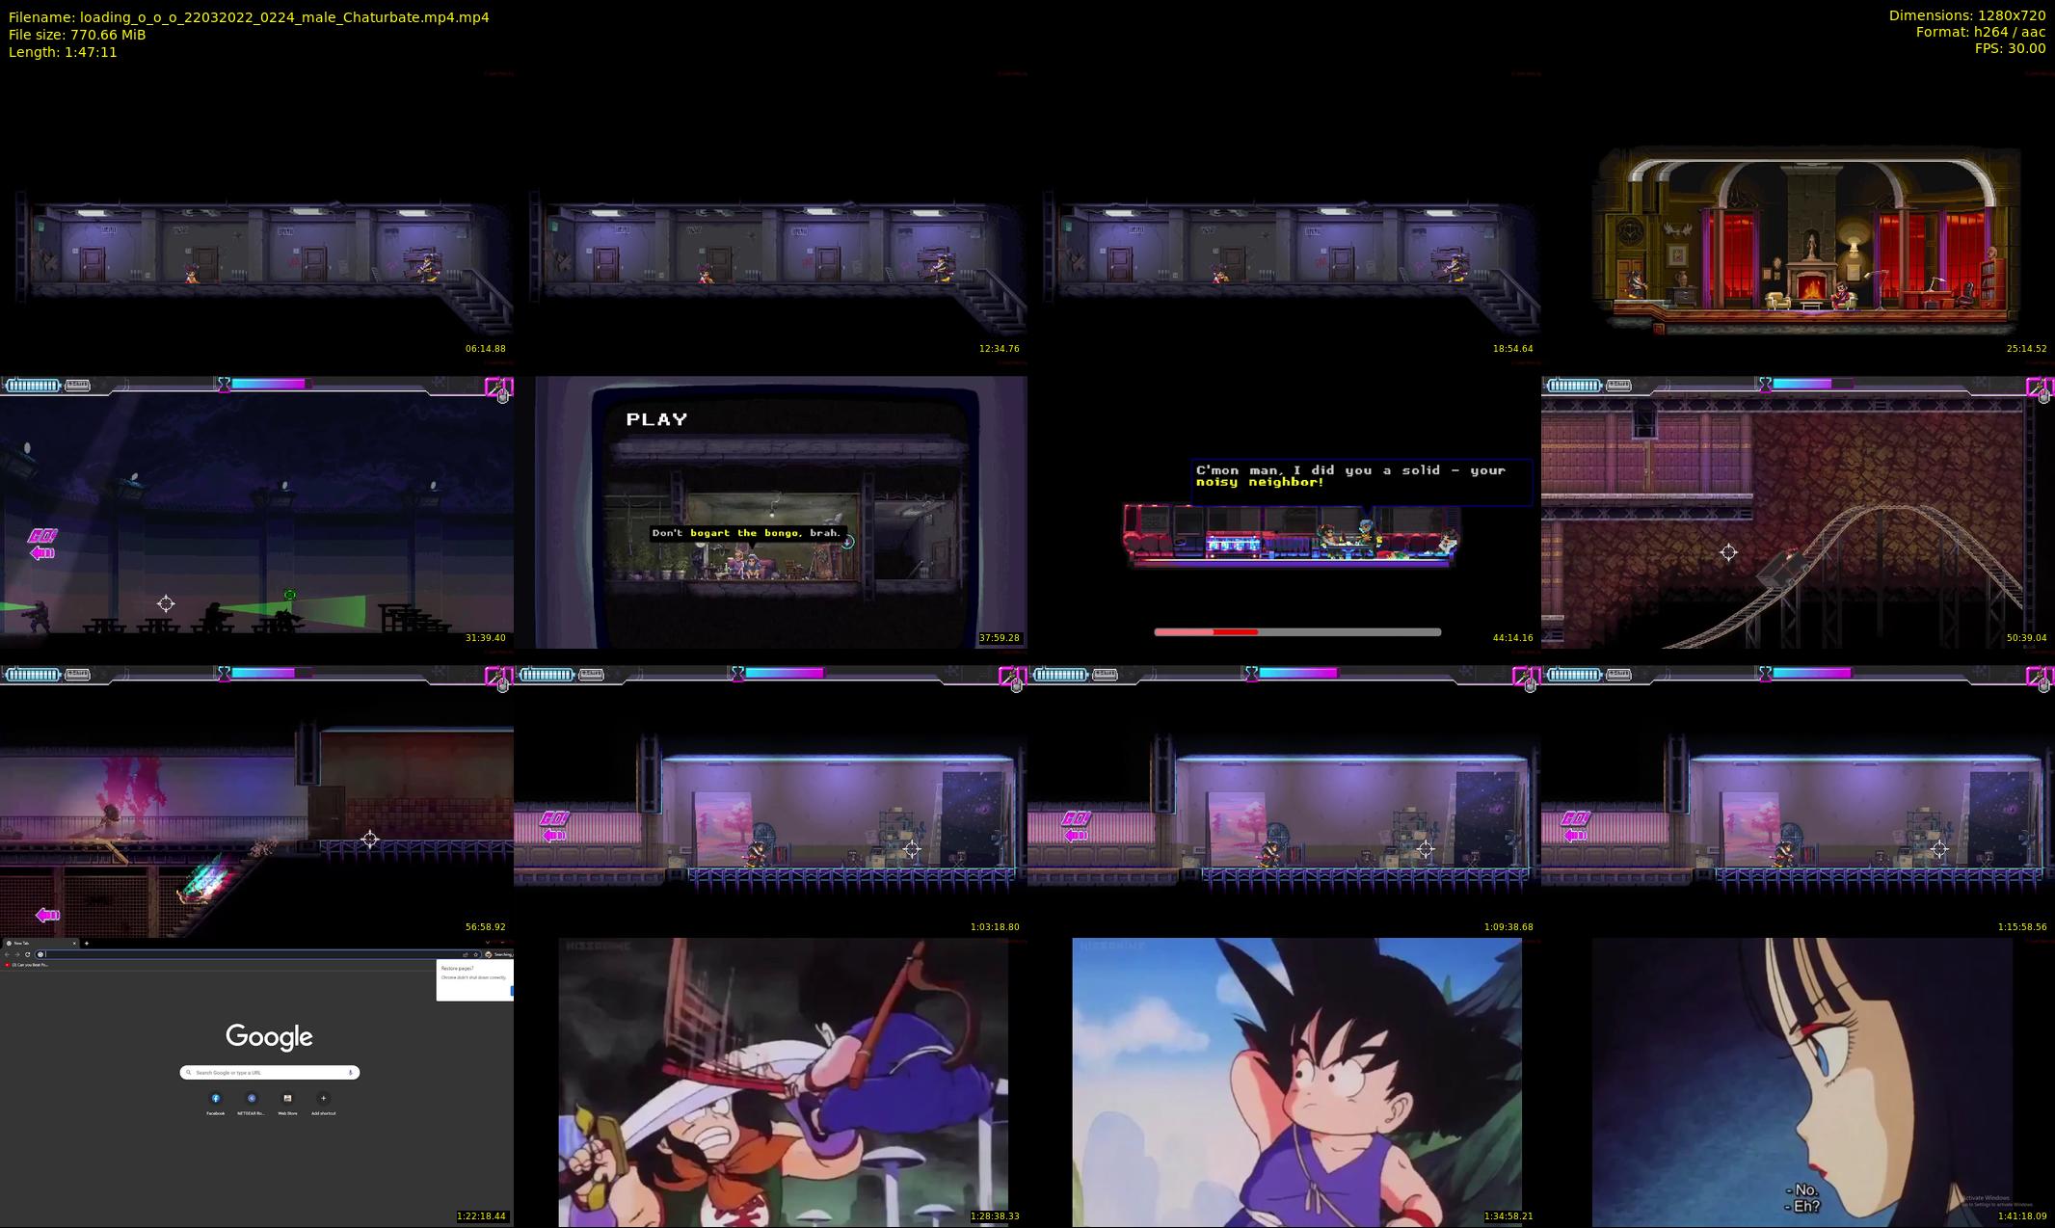
Task: Click the Restore pages popup
Action: click(x=474, y=978)
